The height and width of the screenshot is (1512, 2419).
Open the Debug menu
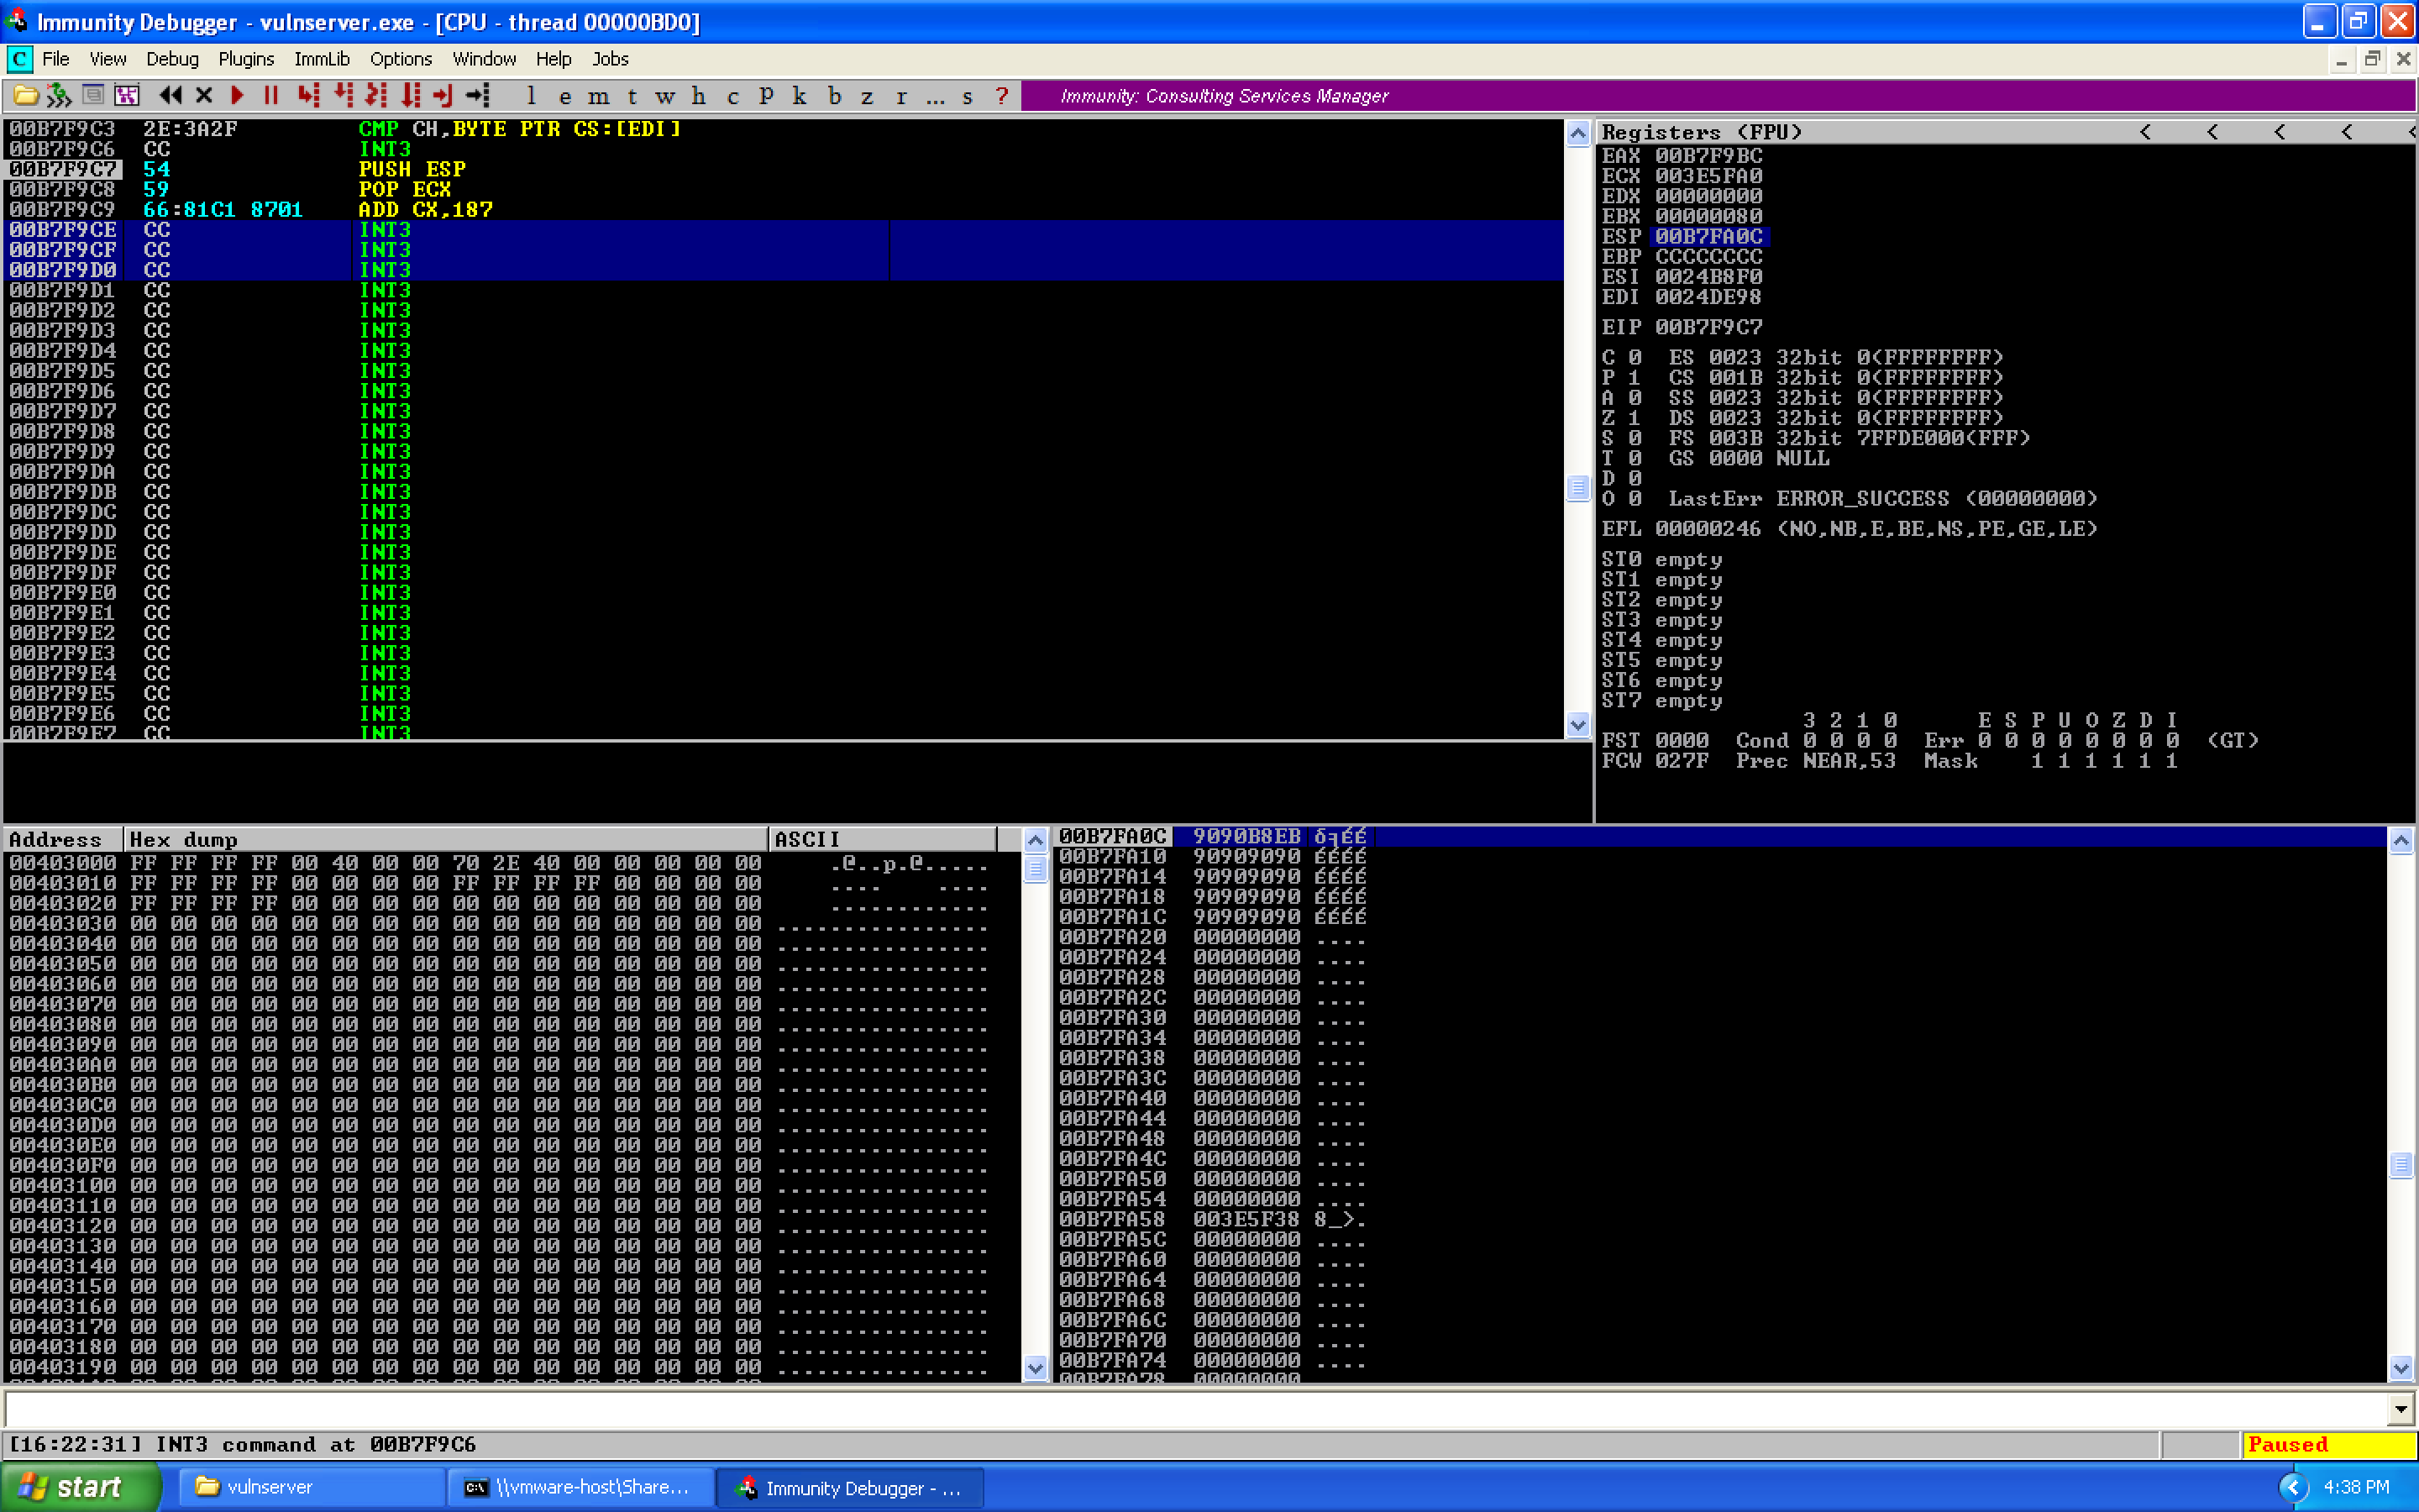tap(171, 59)
